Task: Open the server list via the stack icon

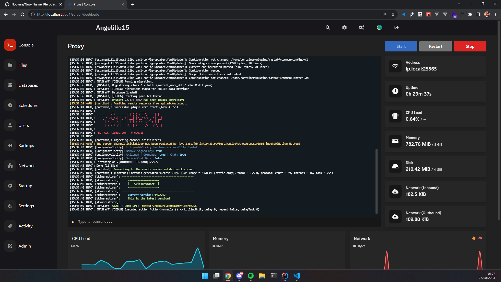Action: click(344, 27)
